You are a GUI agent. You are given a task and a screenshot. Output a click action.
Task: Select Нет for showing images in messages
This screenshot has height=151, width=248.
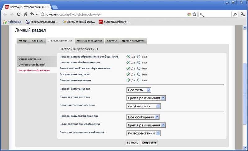pyautogui.click(x=139, y=57)
